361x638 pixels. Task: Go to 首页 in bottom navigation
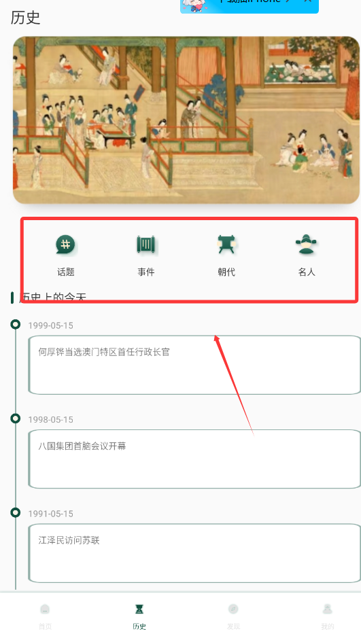pyautogui.click(x=45, y=616)
